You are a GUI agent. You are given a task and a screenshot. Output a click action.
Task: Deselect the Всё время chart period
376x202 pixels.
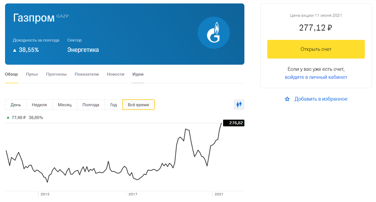tap(138, 105)
